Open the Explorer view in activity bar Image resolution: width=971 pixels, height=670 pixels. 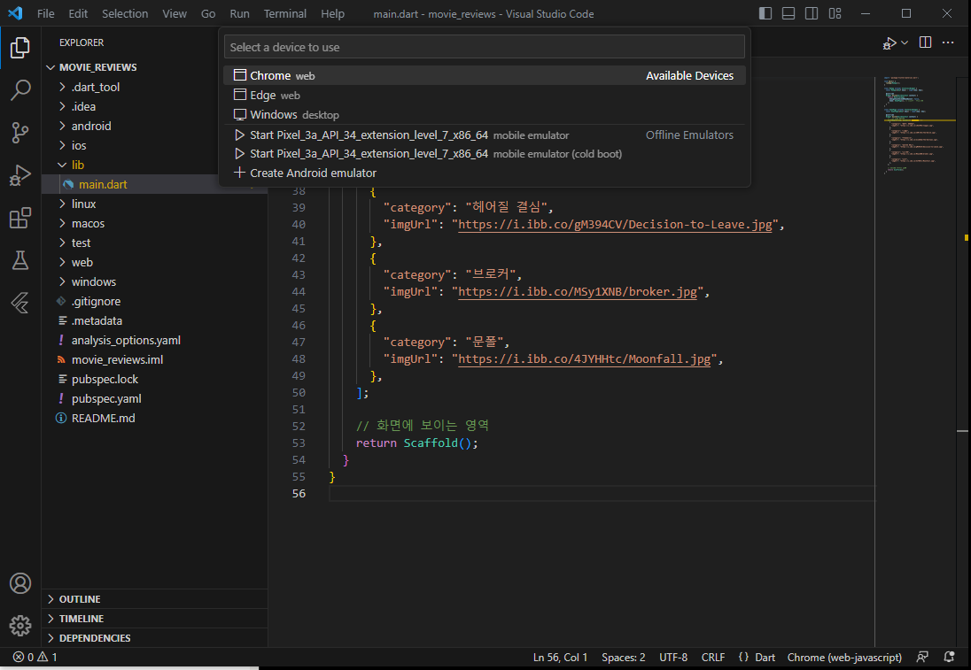tap(19, 48)
